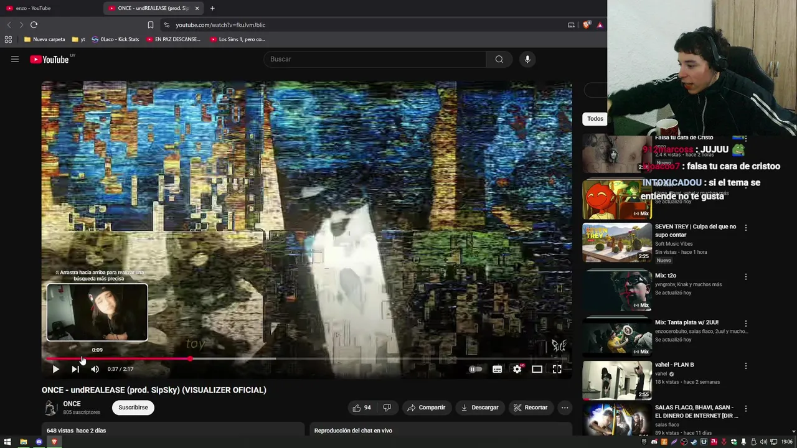The height and width of the screenshot is (448, 797).
Task: Open Discord from taskbar
Action: [x=39, y=442]
